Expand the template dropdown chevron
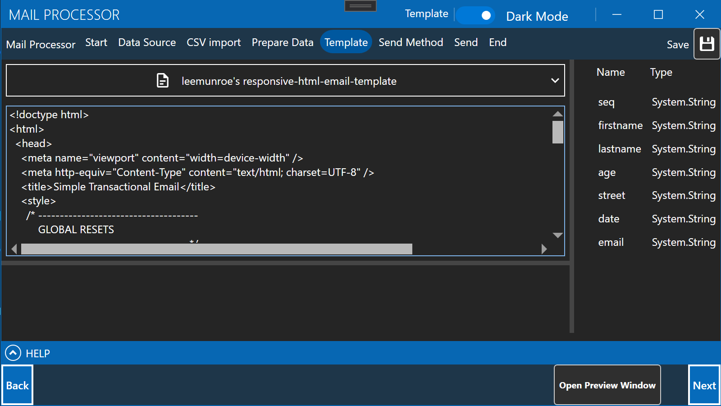Screen dimensions: 721x406 (555, 81)
